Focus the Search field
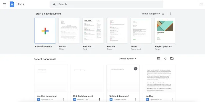 [x=106, y=4]
